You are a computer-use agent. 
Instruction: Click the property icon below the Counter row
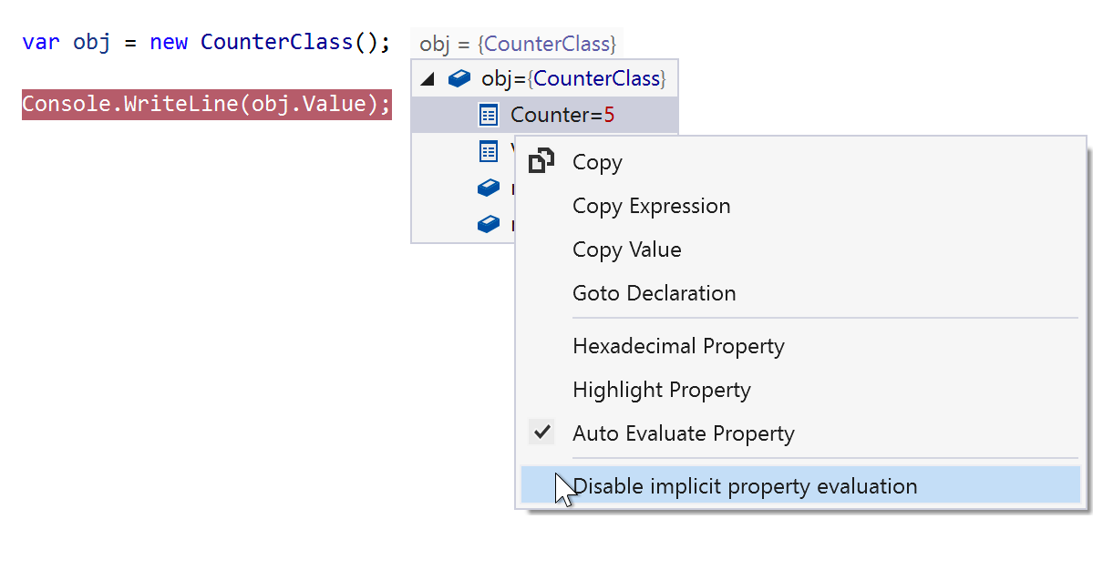[489, 151]
